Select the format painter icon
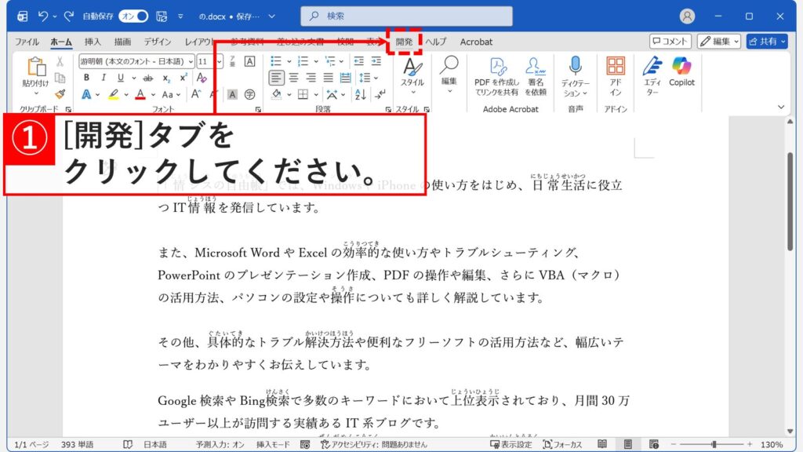Screen dimensions: 803x452 point(60,94)
